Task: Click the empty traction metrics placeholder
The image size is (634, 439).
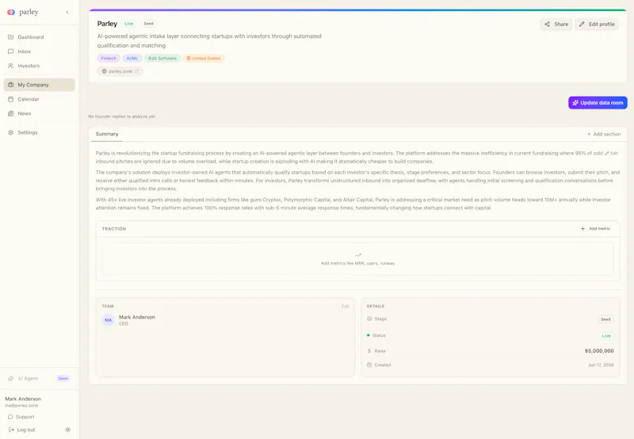Action: click(x=358, y=258)
